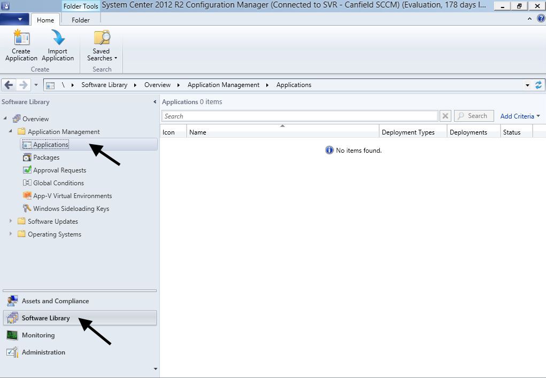546x378 pixels.
Task: Click the Import Application arrow icon
Action: tap(58, 37)
